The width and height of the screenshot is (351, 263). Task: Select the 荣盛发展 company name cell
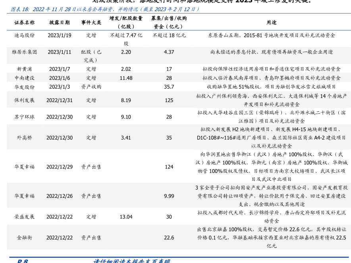tap(24, 217)
